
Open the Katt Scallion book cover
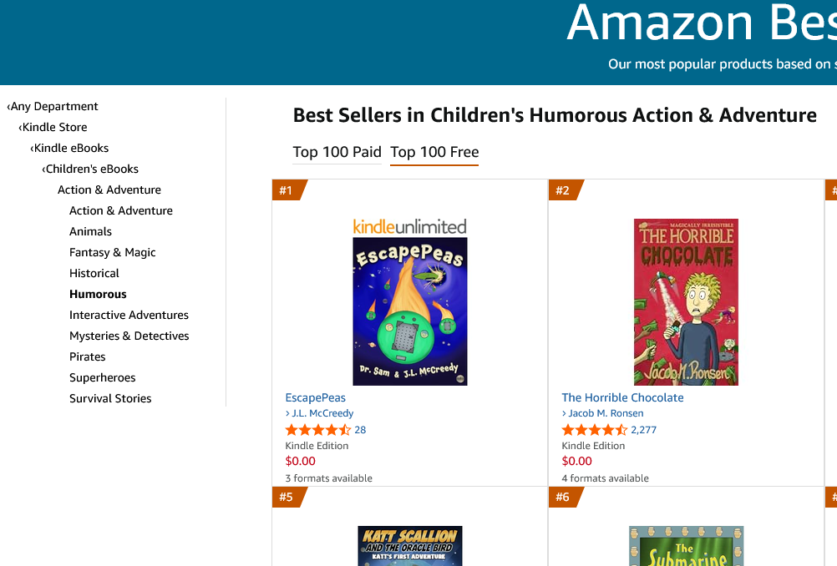(x=410, y=546)
